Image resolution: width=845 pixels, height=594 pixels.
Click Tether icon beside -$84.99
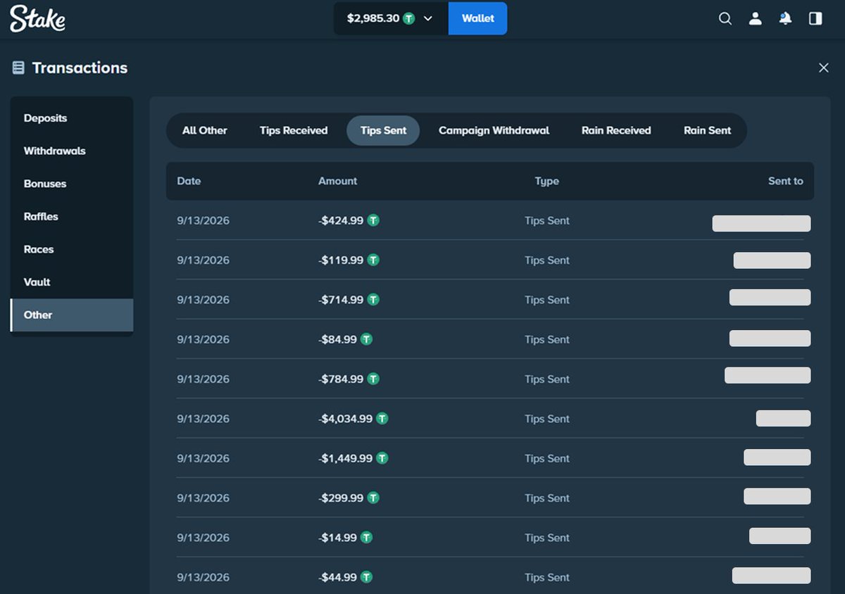coord(366,339)
